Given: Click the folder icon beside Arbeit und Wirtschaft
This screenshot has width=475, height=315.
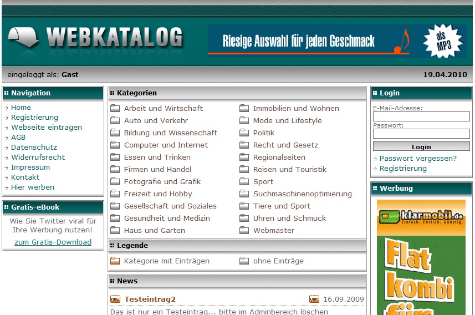Looking at the screenshot, I should (115, 108).
